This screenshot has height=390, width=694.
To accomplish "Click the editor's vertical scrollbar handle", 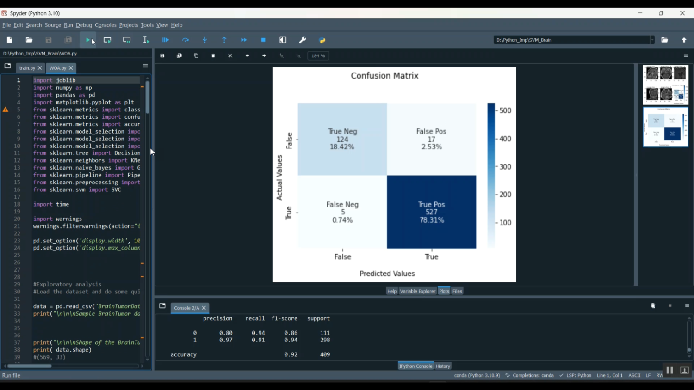I will pyautogui.click(x=148, y=97).
